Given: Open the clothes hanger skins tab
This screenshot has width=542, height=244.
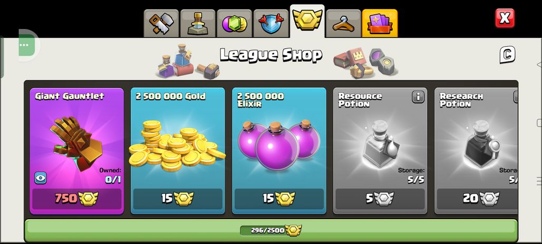Looking at the screenshot, I should point(344,23).
